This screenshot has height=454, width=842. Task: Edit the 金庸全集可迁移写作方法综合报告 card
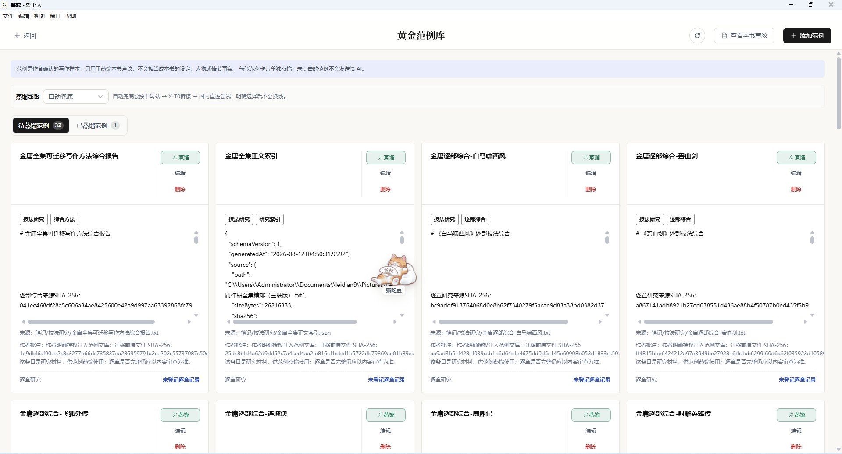click(x=180, y=173)
